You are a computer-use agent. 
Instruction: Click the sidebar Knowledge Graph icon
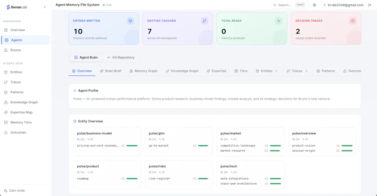click(6, 102)
